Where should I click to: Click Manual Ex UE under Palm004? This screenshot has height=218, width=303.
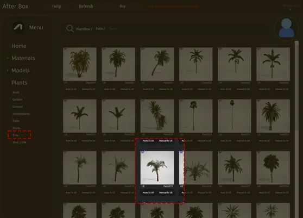(x=204, y=89)
